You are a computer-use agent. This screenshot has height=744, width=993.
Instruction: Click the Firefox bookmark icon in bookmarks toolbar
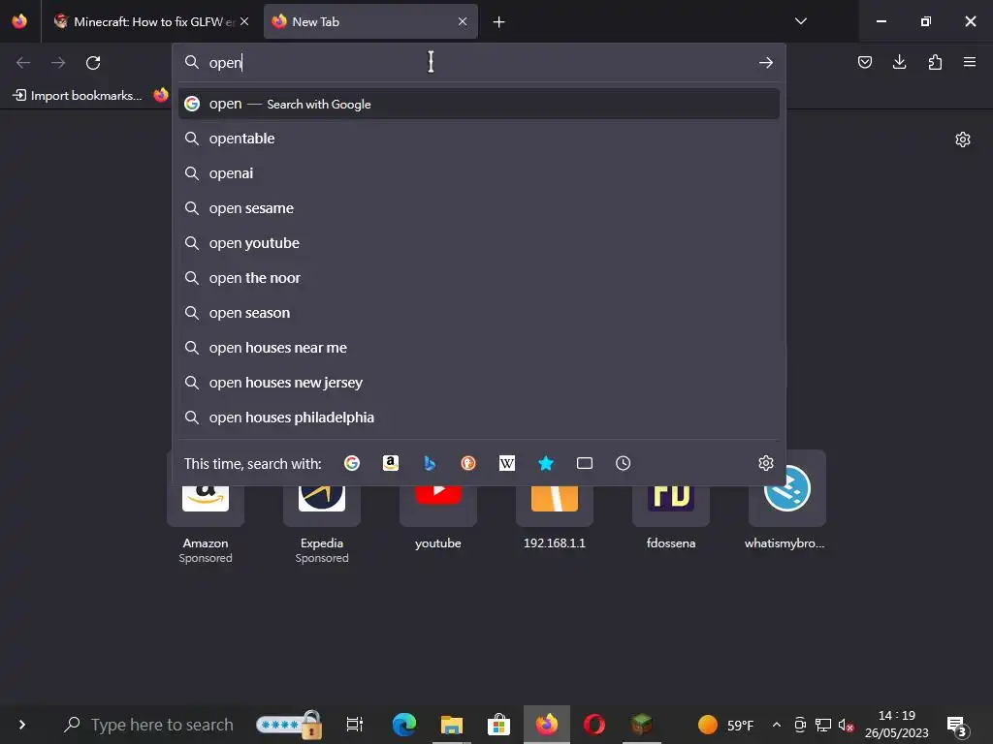tap(161, 95)
